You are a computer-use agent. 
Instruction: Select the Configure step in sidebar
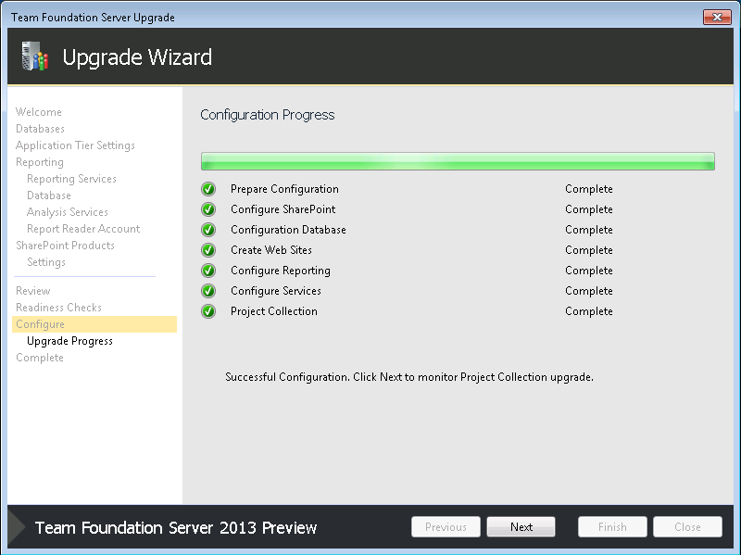[41, 324]
